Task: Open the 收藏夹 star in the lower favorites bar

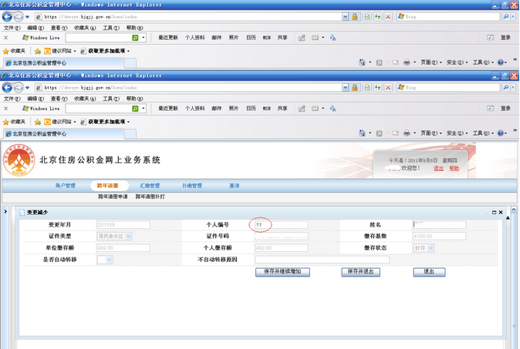Action: click(x=6, y=122)
